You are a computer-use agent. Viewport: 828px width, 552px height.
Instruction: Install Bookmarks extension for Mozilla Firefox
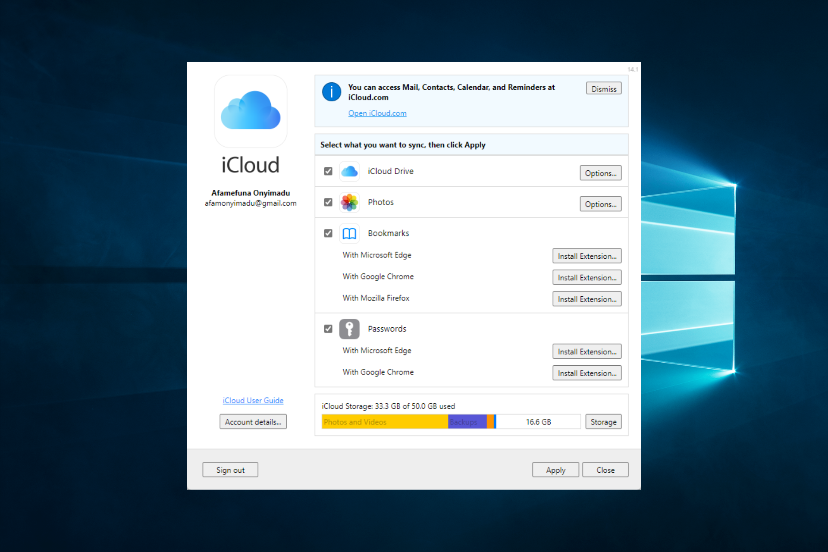(x=587, y=299)
